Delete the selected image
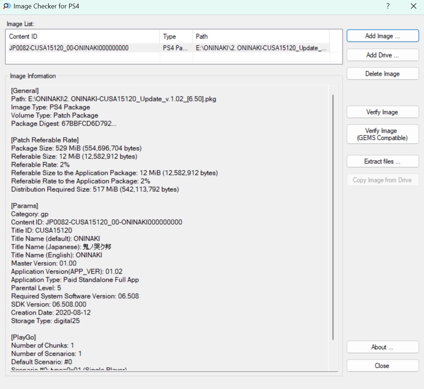The width and height of the screenshot is (424, 389). coord(382,74)
